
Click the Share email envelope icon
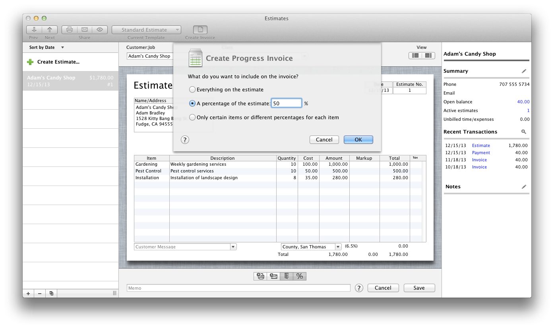point(84,29)
